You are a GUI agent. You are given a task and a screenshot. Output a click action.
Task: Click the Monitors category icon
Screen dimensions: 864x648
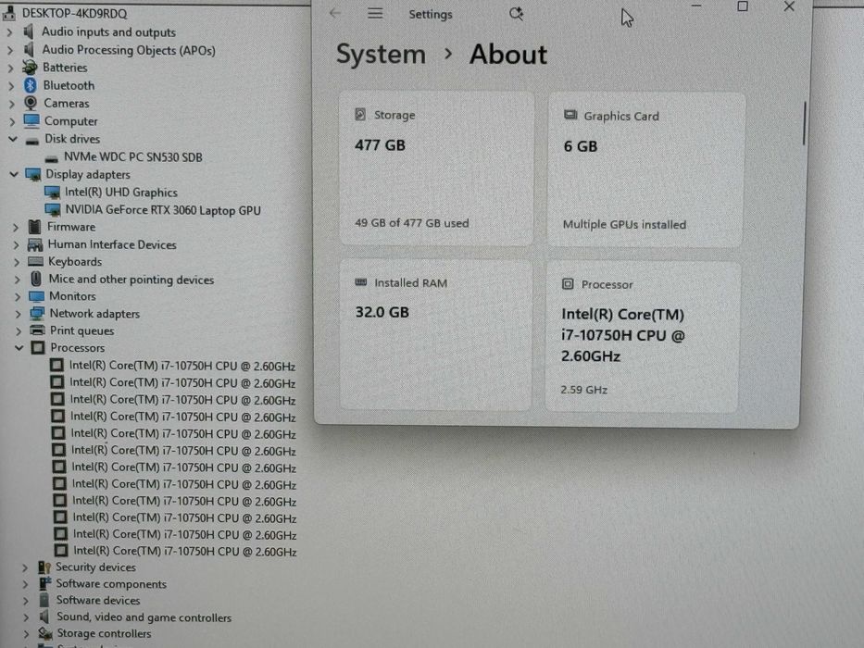(x=36, y=296)
